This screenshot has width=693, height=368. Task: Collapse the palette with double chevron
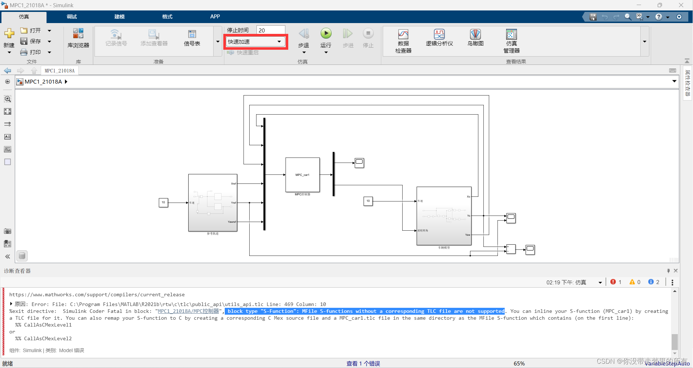(8, 256)
